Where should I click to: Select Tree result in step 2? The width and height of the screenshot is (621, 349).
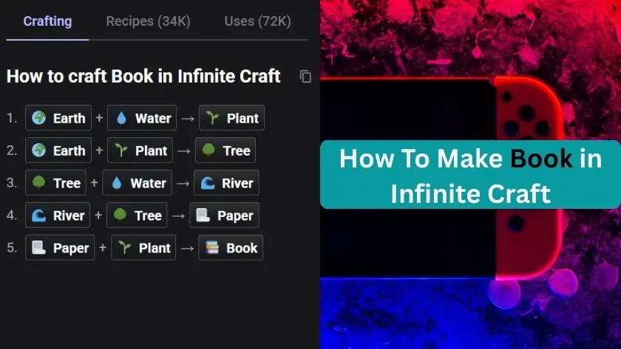pos(225,151)
